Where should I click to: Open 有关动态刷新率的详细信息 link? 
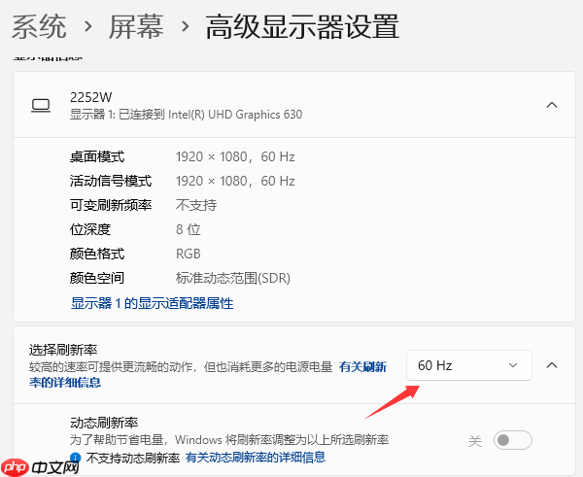(256, 458)
